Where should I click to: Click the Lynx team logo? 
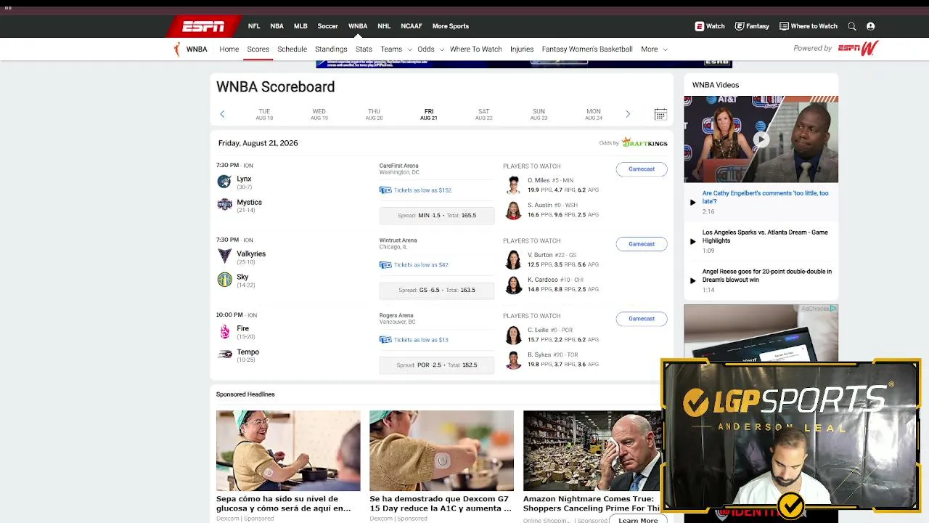(224, 182)
